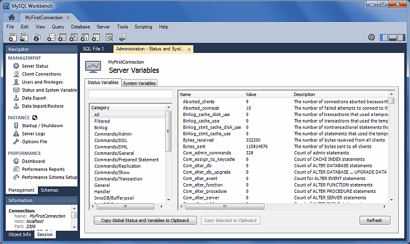The width and height of the screenshot is (410, 244).
Task: Click the category list horizontal scrollbar
Action: click(x=125, y=207)
